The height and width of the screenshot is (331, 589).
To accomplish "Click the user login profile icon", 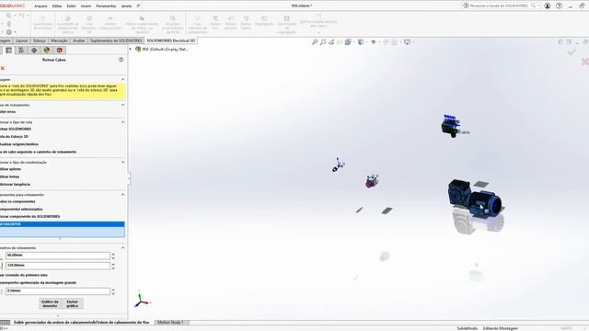I will click(548, 6).
